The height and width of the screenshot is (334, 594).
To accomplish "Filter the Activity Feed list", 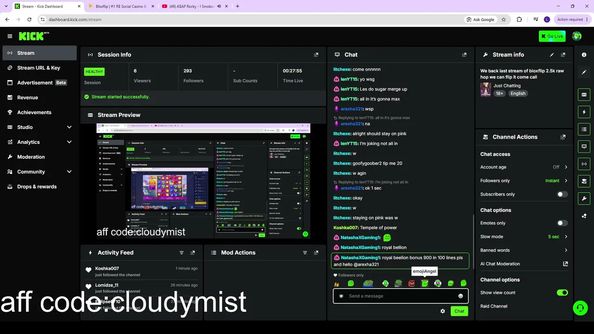I will [x=181, y=253].
